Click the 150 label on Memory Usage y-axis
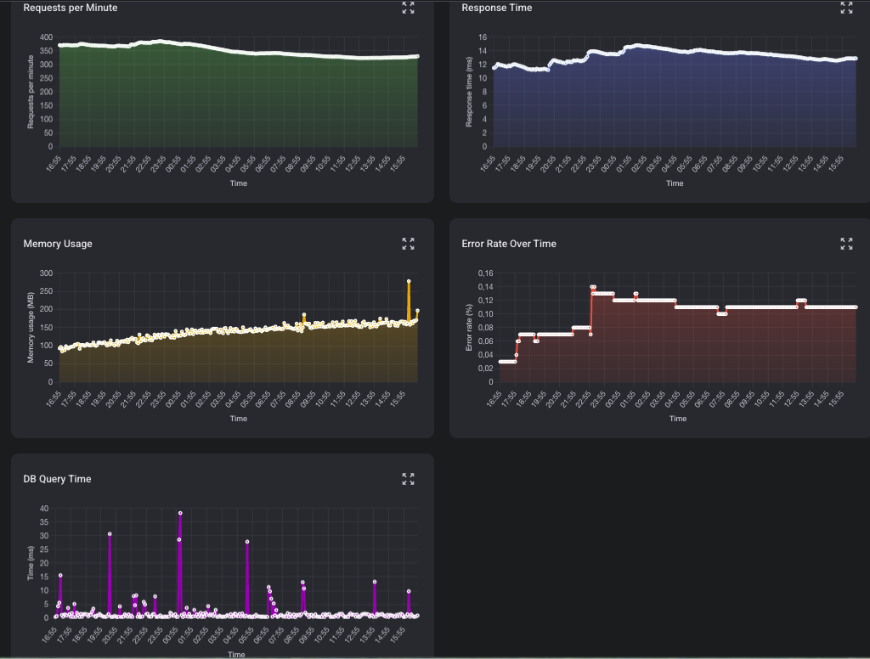This screenshot has height=659, width=870. (x=46, y=327)
